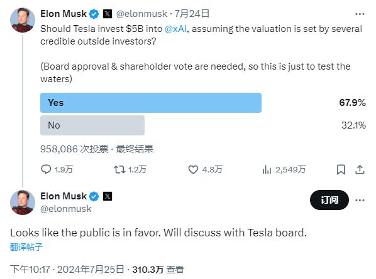Repost the poll tweet via retweet icon
The image size is (376, 279).
tap(119, 169)
